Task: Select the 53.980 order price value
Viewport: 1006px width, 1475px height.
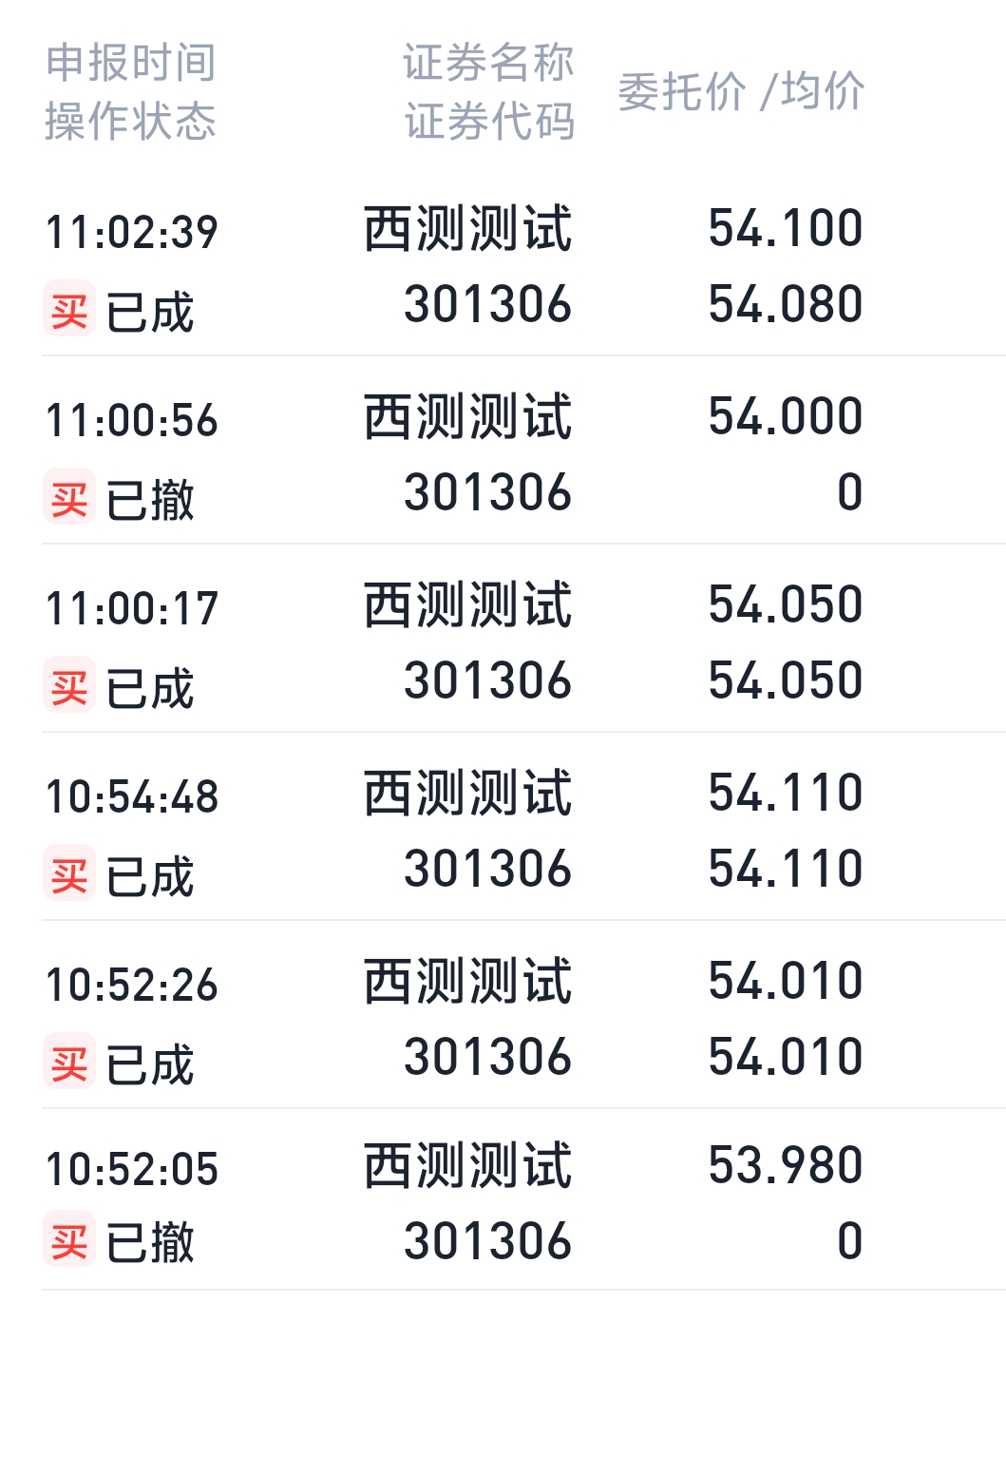Action: tap(786, 1165)
